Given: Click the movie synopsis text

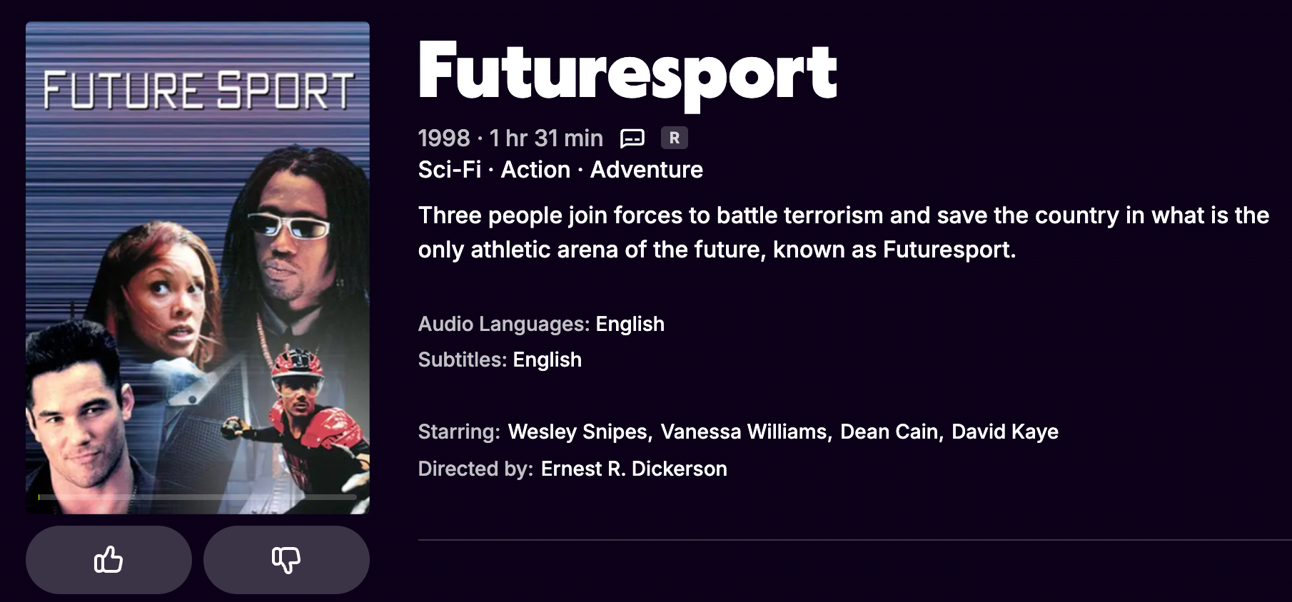Looking at the screenshot, I should (842, 233).
